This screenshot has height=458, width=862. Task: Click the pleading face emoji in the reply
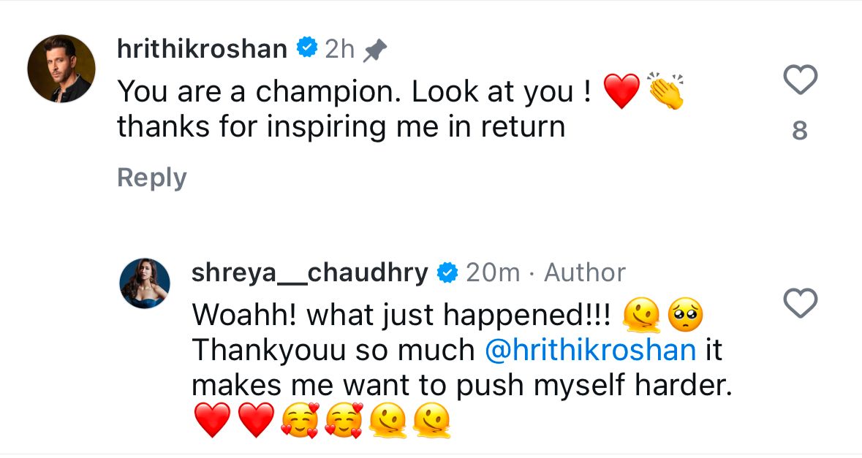pyautogui.click(x=684, y=316)
